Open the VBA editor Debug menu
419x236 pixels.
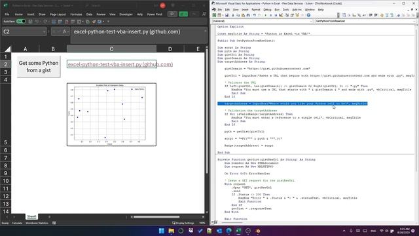click(x=267, y=10)
